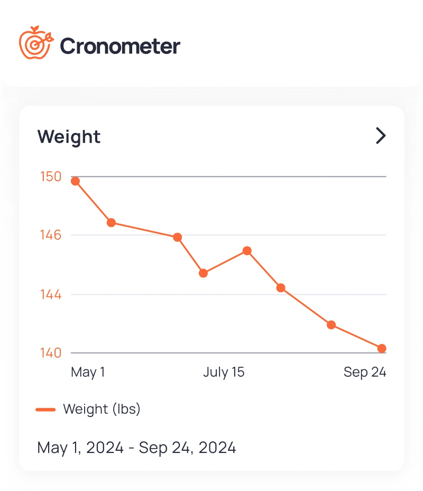Click the early-September weight data point
This screenshot has height=491, width=423.
coord(331,324)
